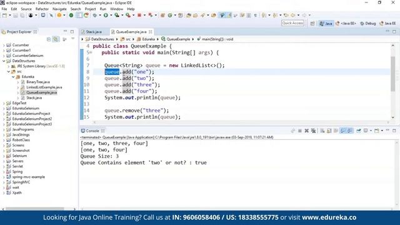Collapse the src folder node

(8, 72)
